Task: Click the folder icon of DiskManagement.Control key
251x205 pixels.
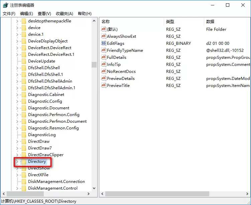Action: point(24,188)
